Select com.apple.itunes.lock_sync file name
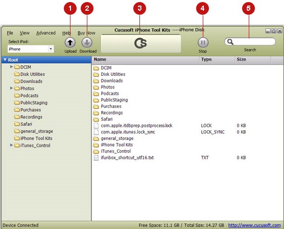284x229 pixels. 128,132
